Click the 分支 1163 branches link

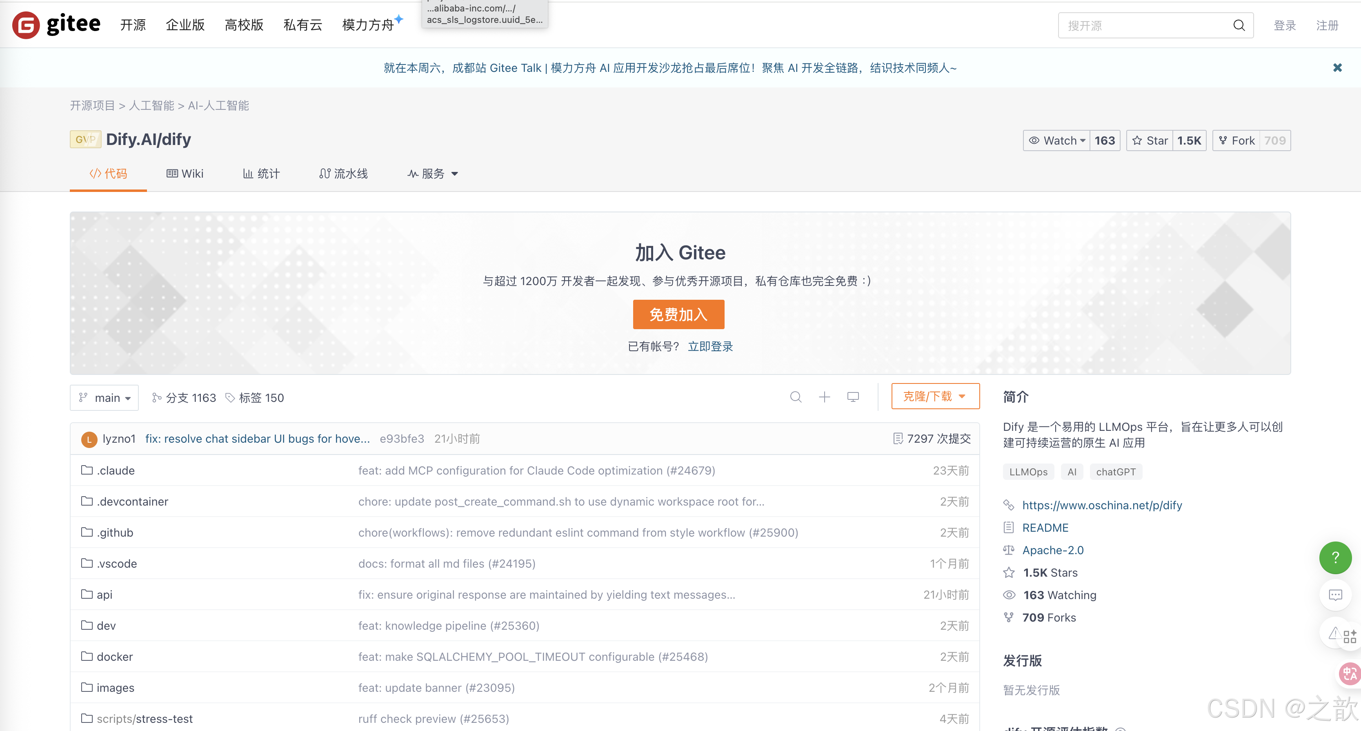click(x=185, y=397)
